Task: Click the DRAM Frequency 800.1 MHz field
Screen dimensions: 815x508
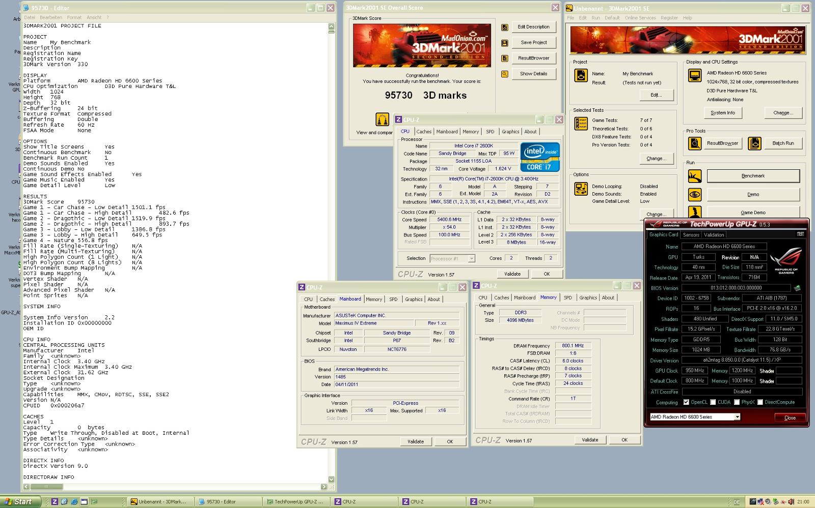Action: click(573, 346)
